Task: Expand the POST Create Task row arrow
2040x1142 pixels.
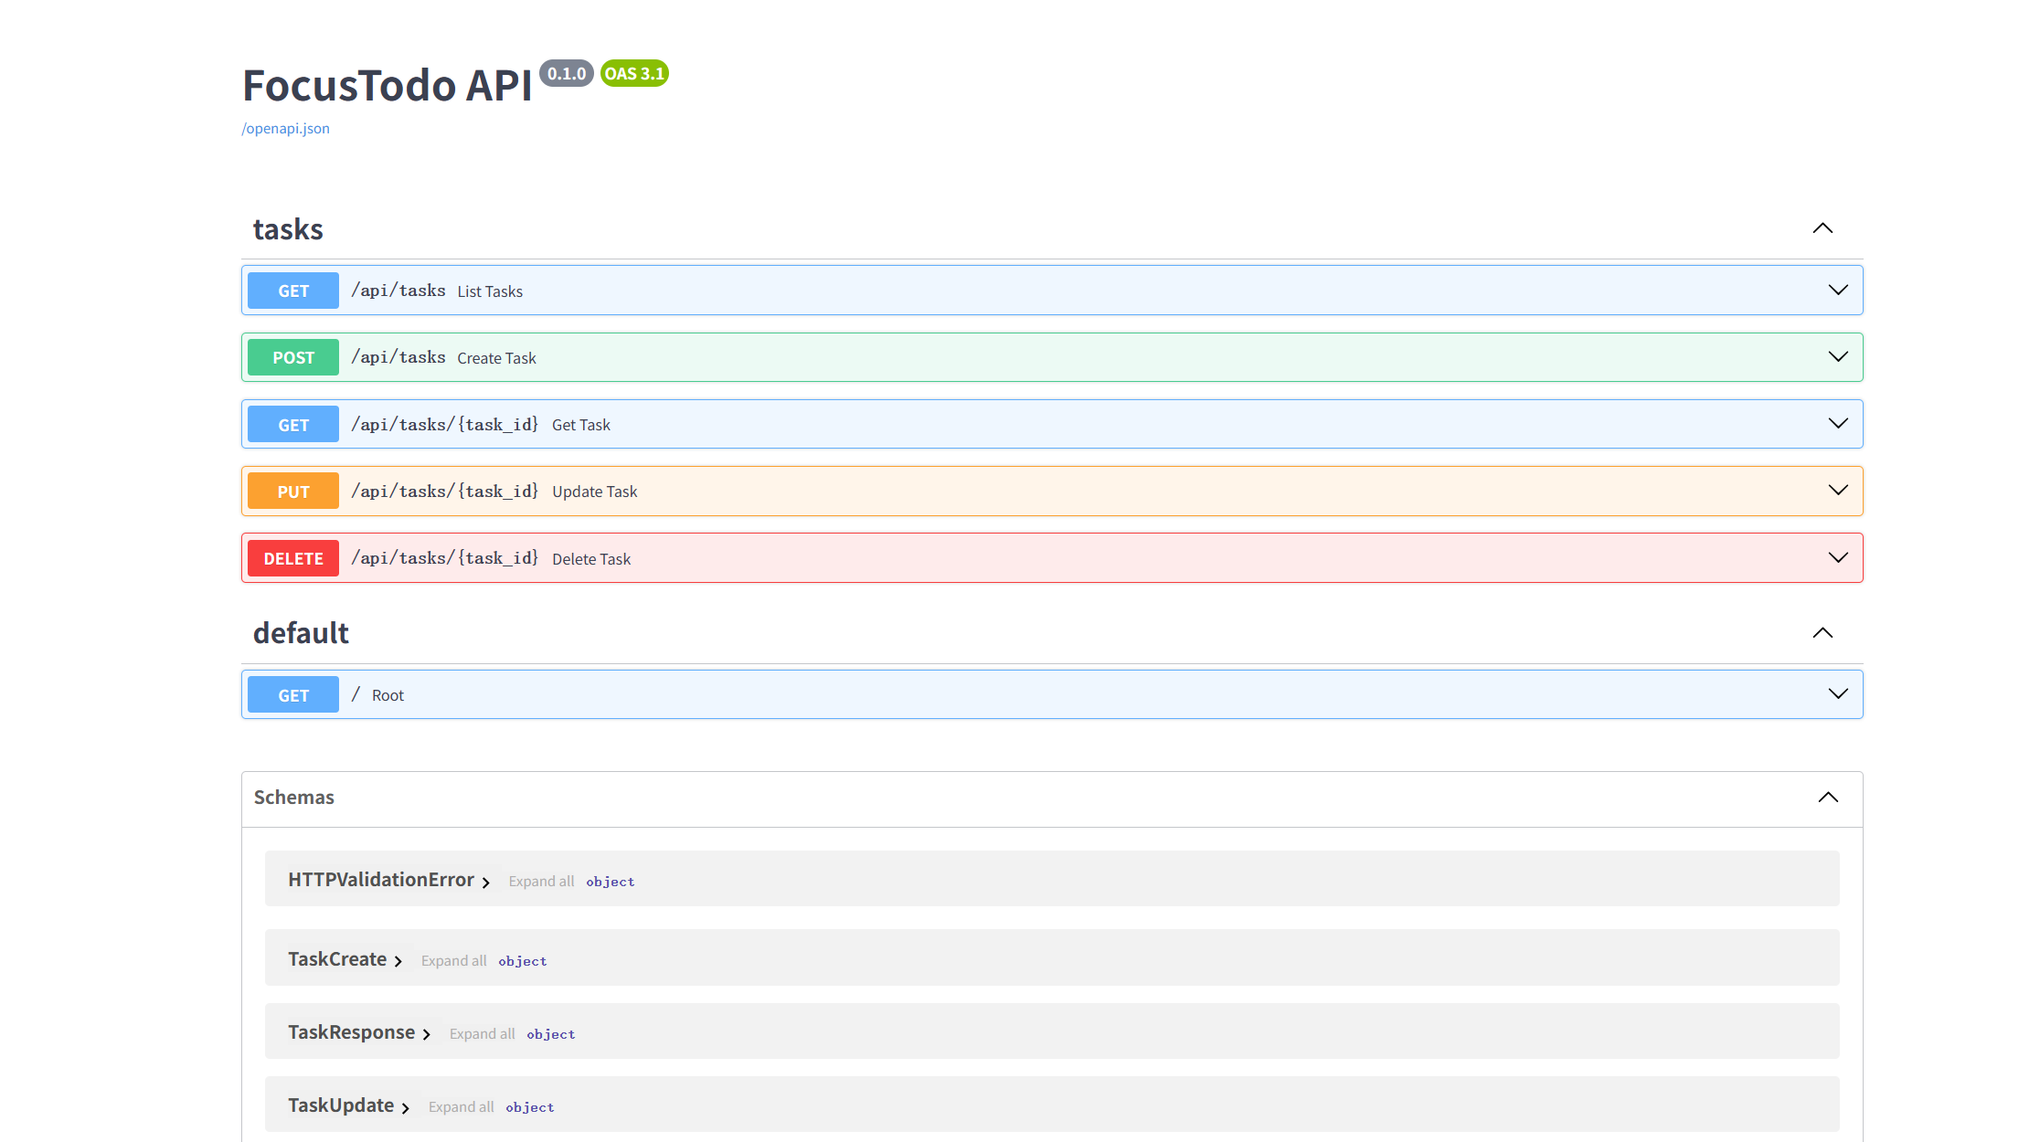Action: pyautogui.click(x=1838, y=357)
